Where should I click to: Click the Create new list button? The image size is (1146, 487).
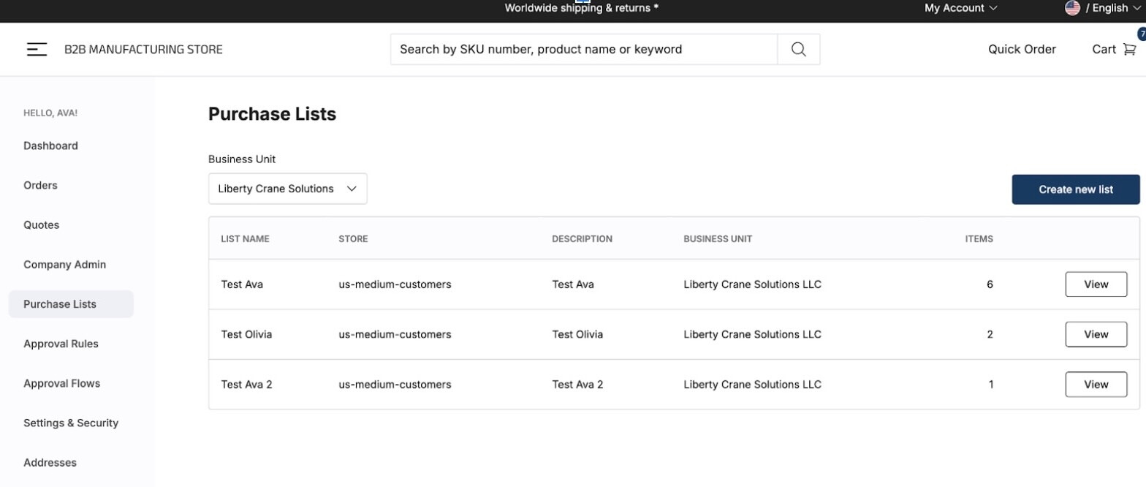pyautogui.click(x=1075, y=189)
